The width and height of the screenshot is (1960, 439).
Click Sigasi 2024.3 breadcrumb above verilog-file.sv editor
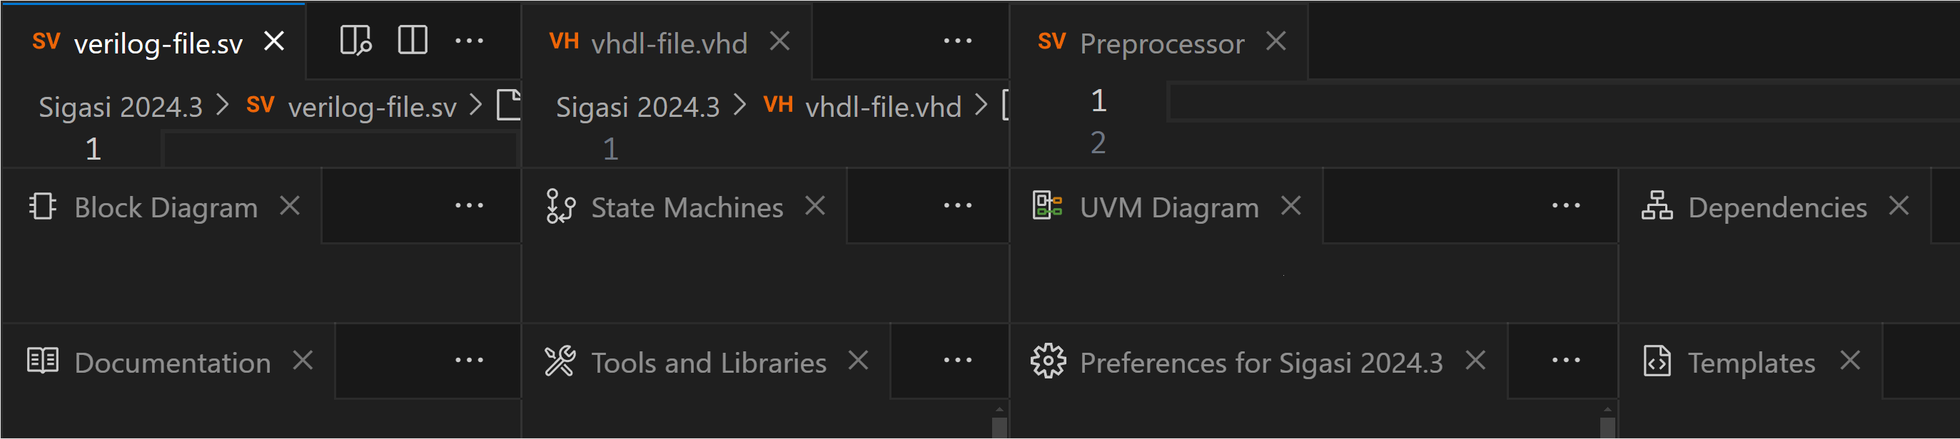pos(121,107)
